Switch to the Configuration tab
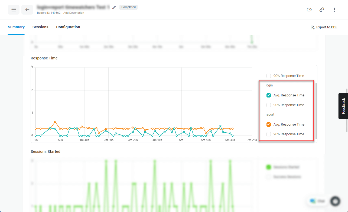Screen dimensions: 348x212 coord(68,27)
